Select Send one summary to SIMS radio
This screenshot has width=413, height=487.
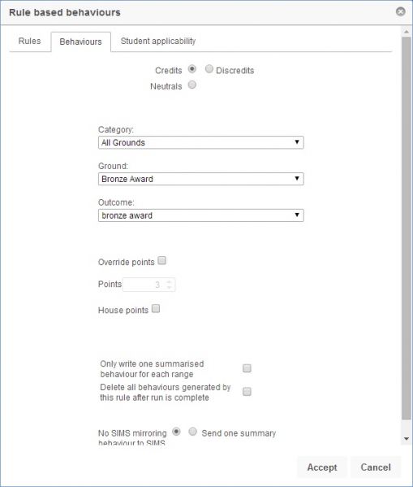(193, 432)
